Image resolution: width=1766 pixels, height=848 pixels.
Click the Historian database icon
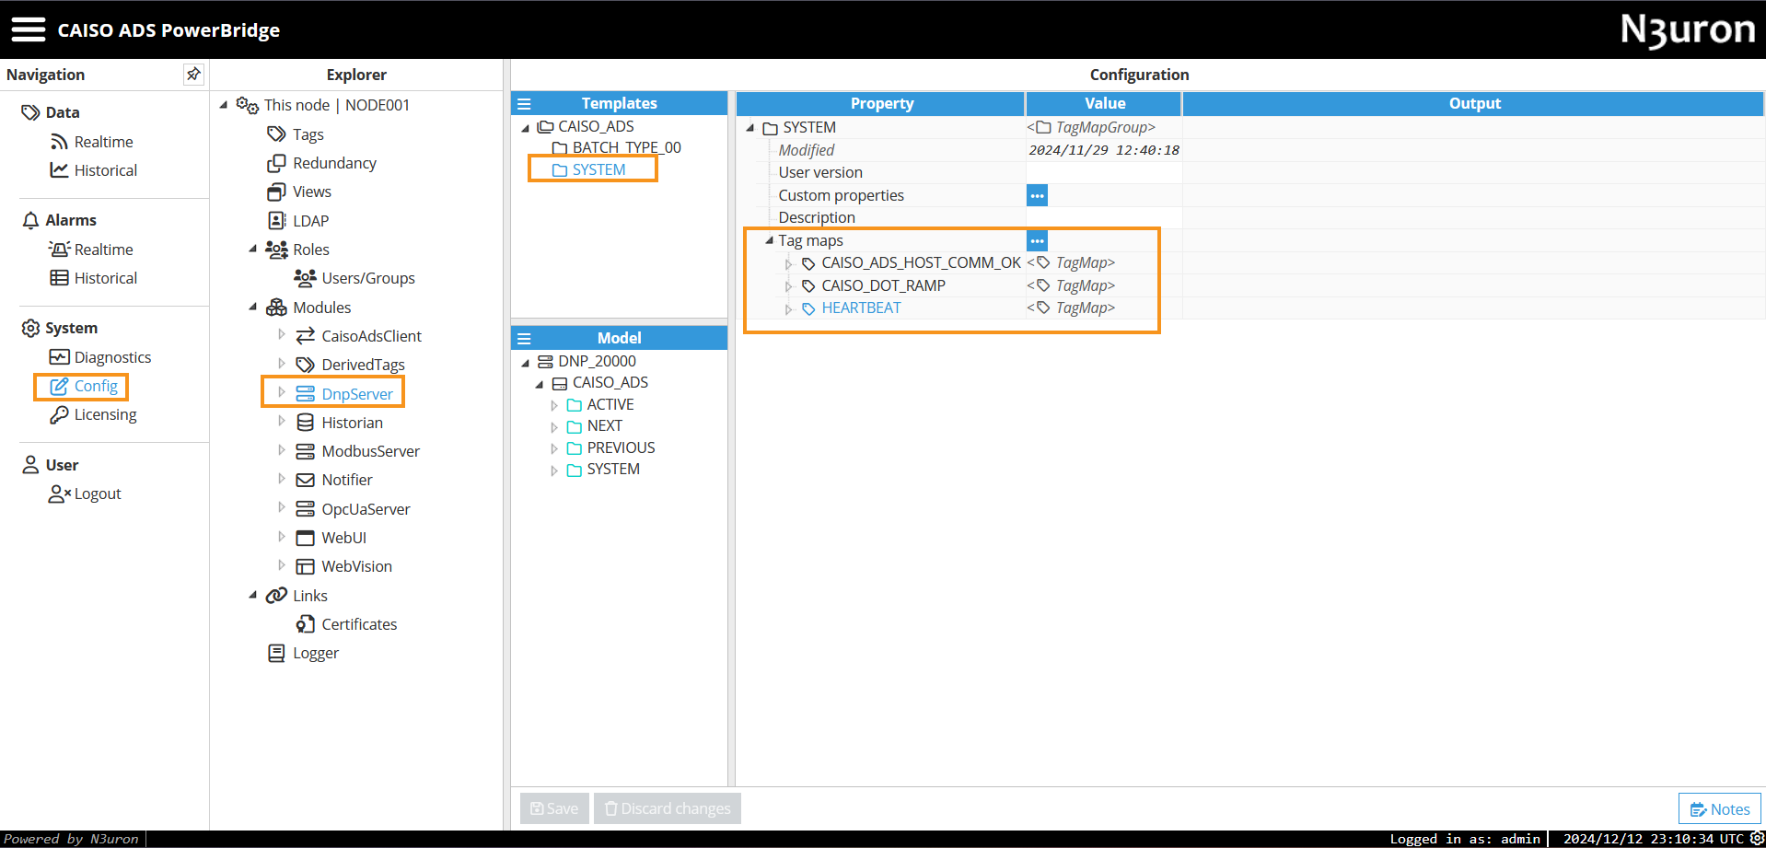[x=305, y=423]
